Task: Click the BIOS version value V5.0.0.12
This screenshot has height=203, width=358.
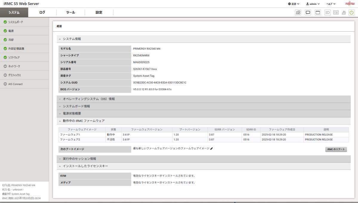Action: coord(152,89)
